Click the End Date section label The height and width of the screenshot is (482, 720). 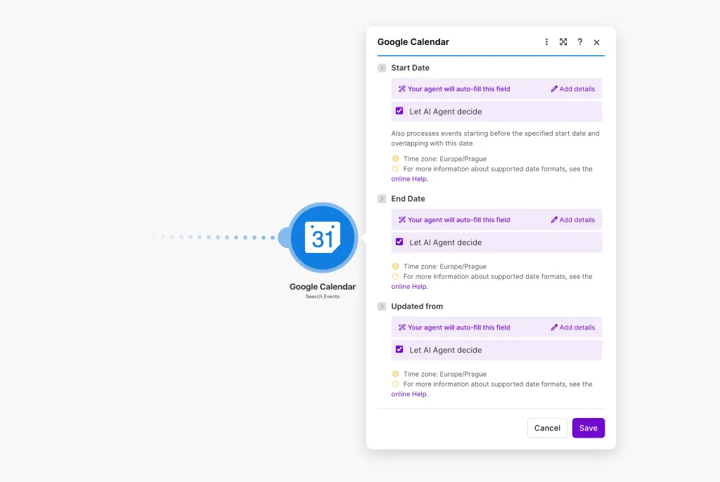(408, 199)
